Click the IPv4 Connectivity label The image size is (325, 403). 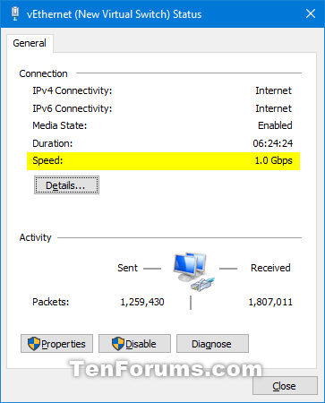(x=73, y=90)
